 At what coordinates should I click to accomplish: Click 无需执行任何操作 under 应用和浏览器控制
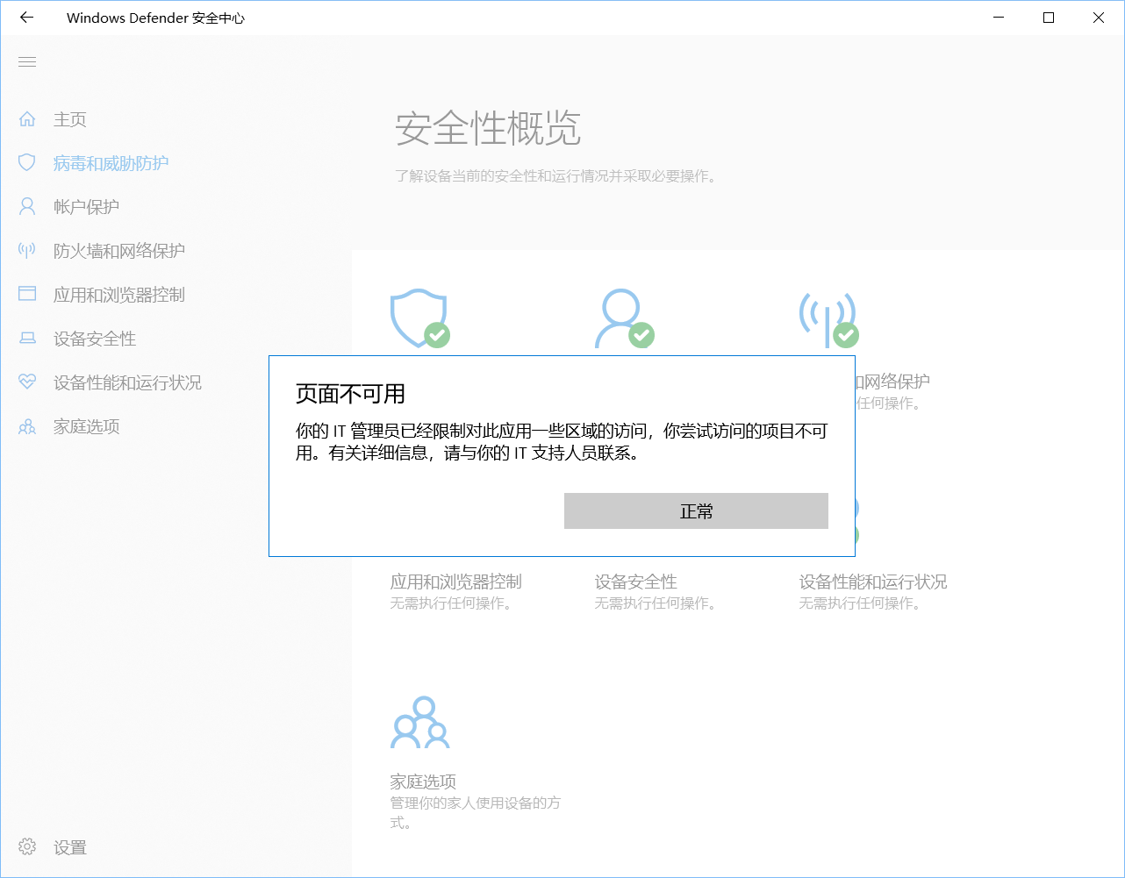pyautogui.click(x=451, y=603)
